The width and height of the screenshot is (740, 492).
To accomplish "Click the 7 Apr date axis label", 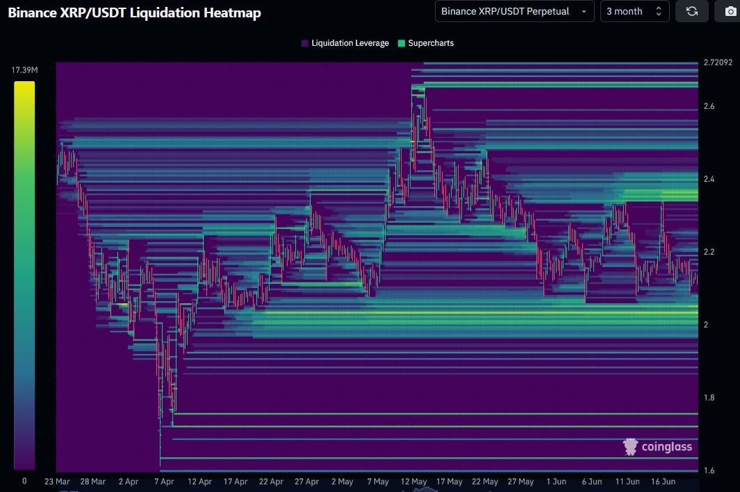I will point(164,482).
